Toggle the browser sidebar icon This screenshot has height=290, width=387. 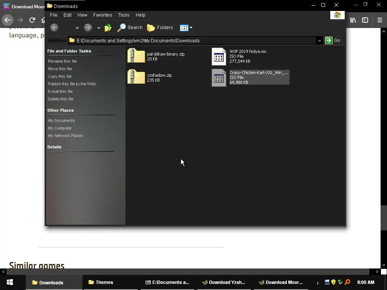(x=365, y=20)
